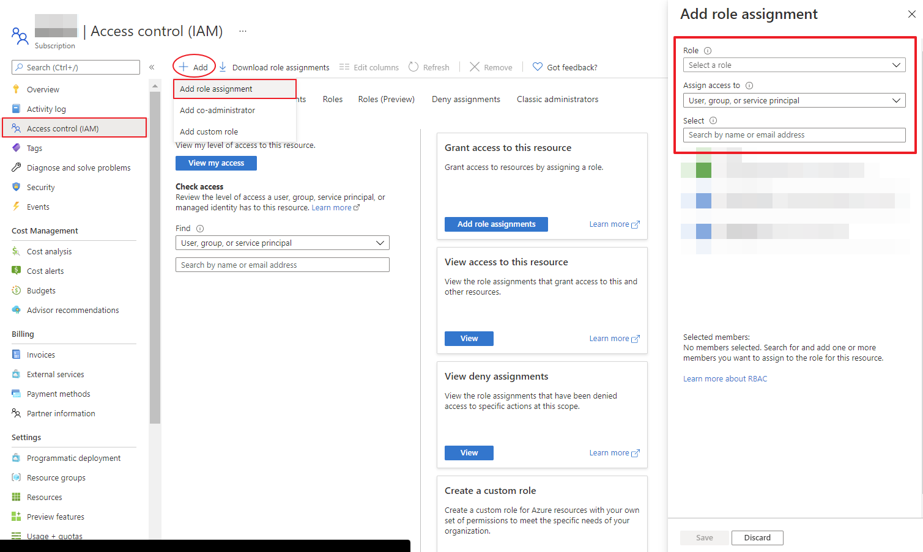This screenshot has height=552, width=923.
Task: Open the Assign access to dropdown
Action: pyautogui.click(x=794, y=100)
